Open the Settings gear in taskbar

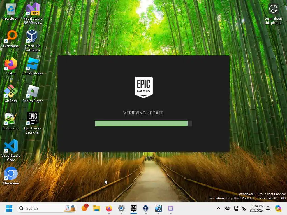[x=121, y=208]
